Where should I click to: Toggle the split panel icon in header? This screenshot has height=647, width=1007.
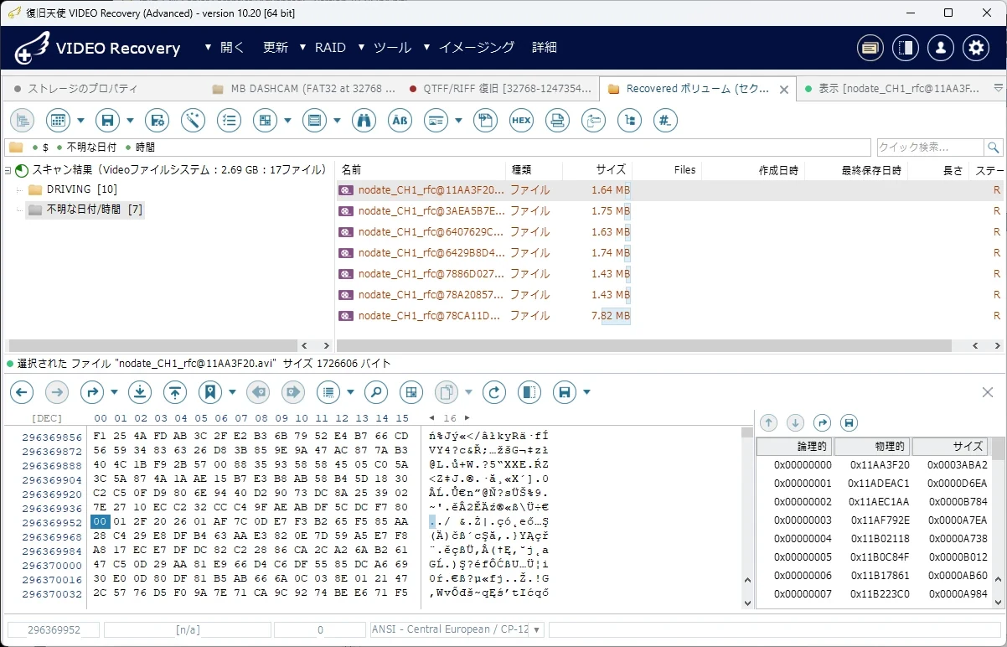click(905, 48)
